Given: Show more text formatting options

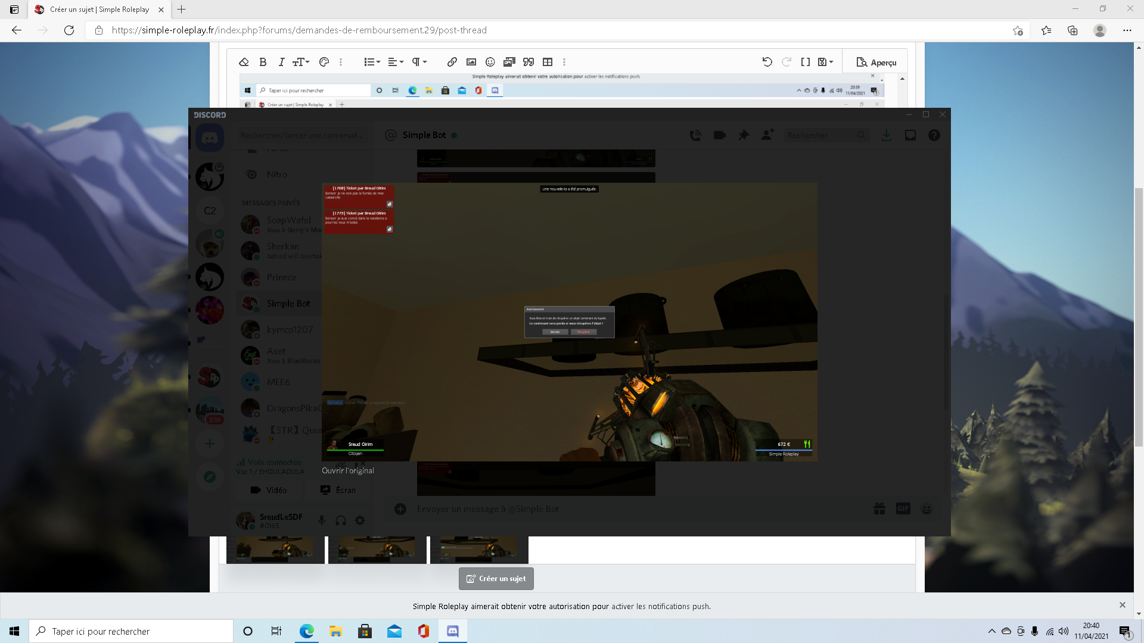Looking at the screenshot, I should (341, 62).
